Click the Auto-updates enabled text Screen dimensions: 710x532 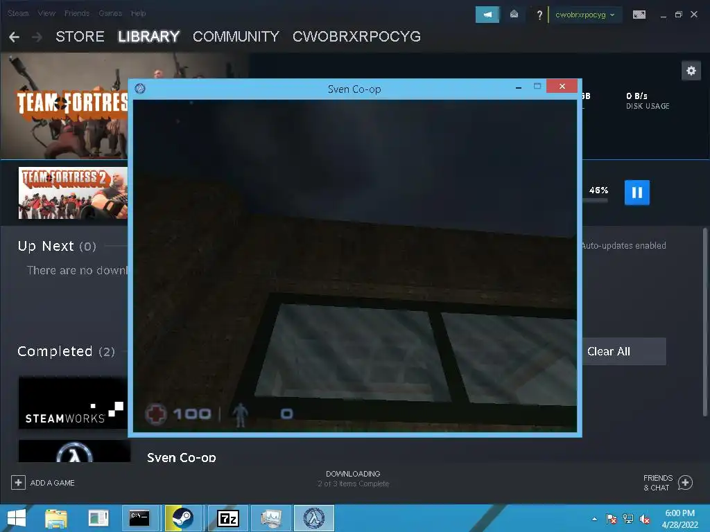tap(623, 246)
